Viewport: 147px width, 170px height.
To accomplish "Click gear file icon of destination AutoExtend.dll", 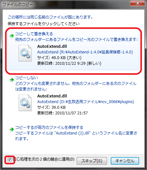I will pyautogui.click(x=25, y=103).
